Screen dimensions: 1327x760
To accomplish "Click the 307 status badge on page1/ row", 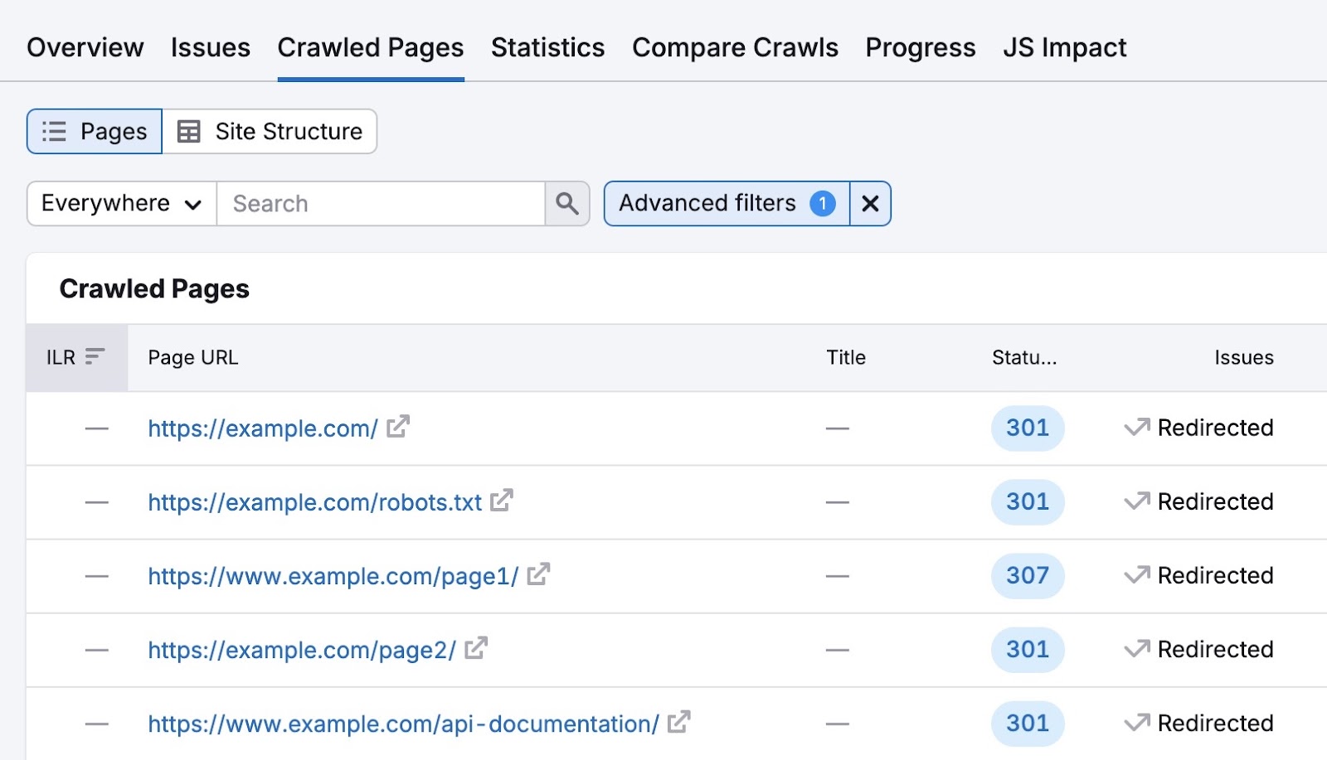I will coord(1028,574).
